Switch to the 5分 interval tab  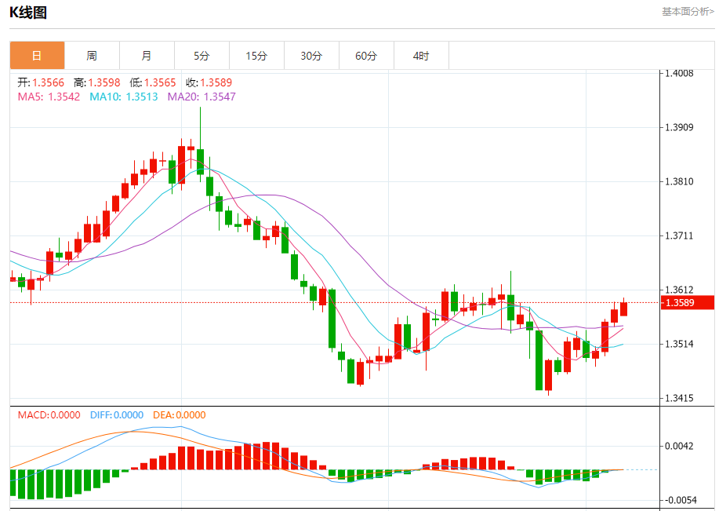[x=202, y=56]
